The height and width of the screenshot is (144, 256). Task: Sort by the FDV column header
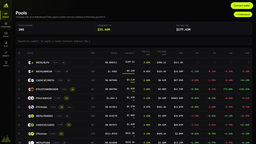point(181,53)
